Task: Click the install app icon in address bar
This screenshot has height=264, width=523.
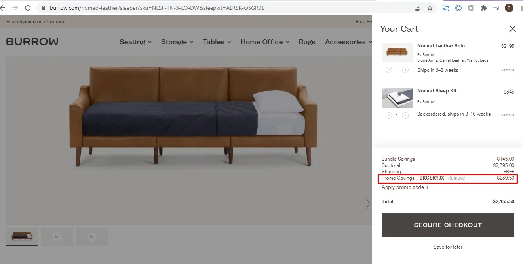Action: tap(417, 8)
